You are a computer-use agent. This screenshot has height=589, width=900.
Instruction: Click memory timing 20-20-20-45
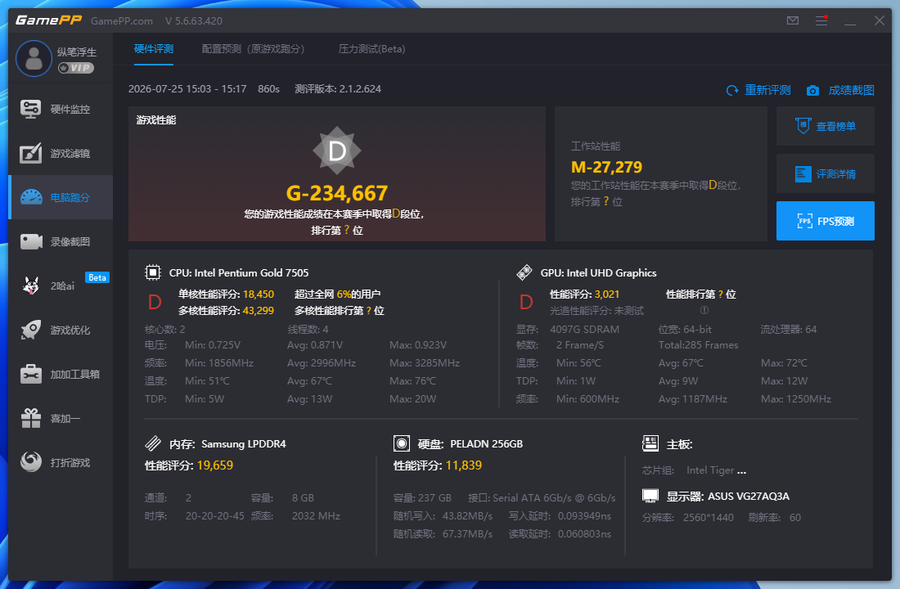coord(214,515)
